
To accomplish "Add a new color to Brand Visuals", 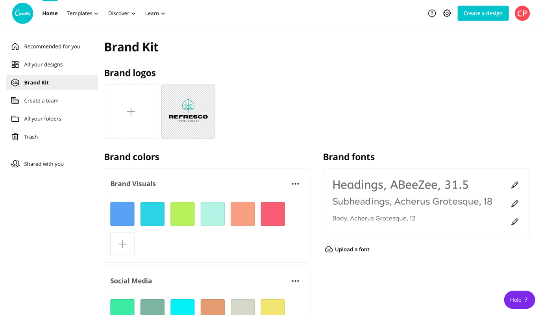I will (x=122, y=244).
